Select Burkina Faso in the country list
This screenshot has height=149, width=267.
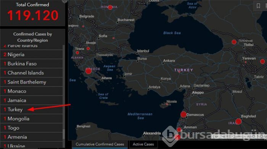click(32, 64)
